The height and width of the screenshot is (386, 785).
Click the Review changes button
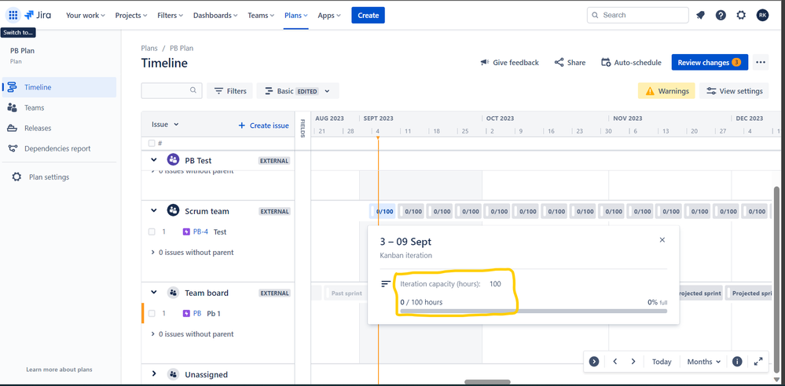click(x=710, y=63)
